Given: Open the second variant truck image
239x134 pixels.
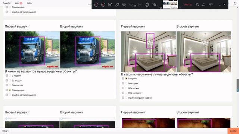Looking at the screenshot, I should [x=87, y=50].
